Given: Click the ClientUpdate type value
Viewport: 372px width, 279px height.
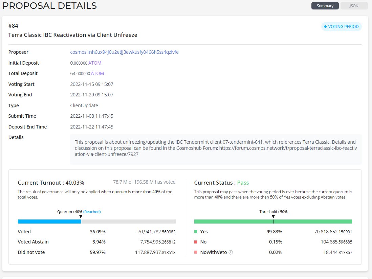Looking at the screenshot, I should 84,106.
